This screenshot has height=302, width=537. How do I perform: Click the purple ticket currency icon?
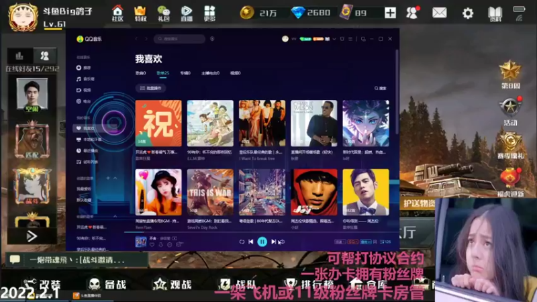pyautogui.click(x=346, y=12)
